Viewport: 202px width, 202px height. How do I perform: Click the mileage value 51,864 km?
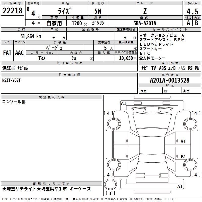[x=31, y=36]
